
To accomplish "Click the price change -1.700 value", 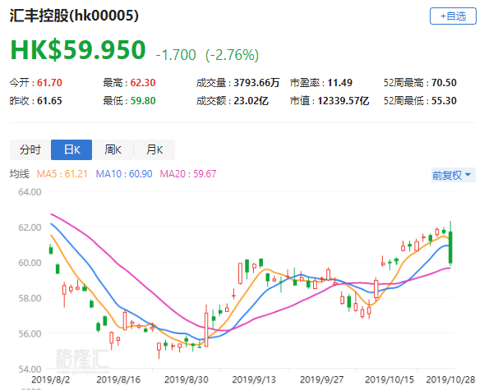I will point(176,55).
